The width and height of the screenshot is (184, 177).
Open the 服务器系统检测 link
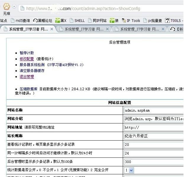(x=32, y=65)
